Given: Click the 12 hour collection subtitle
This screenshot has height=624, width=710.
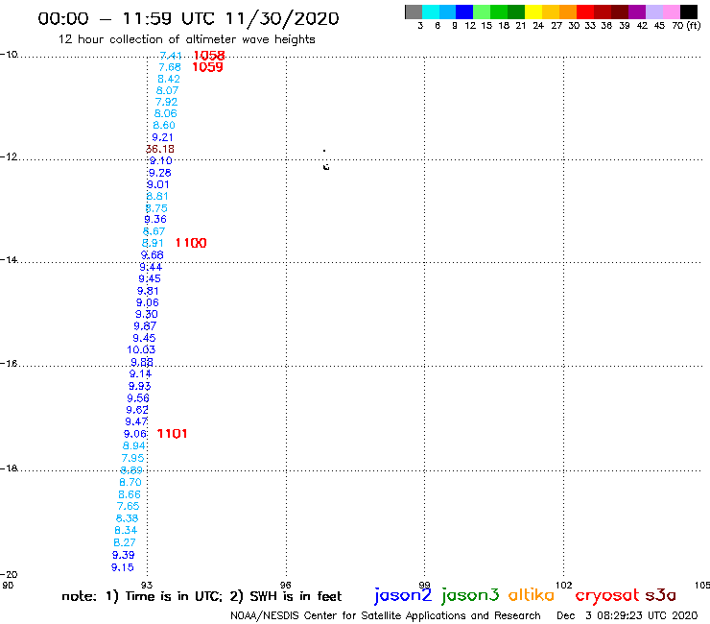Looking at the screenshot, I should pyautogui.click(x=186, y=39).
